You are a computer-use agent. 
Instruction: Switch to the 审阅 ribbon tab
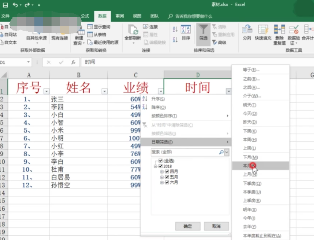coord(119,16)
